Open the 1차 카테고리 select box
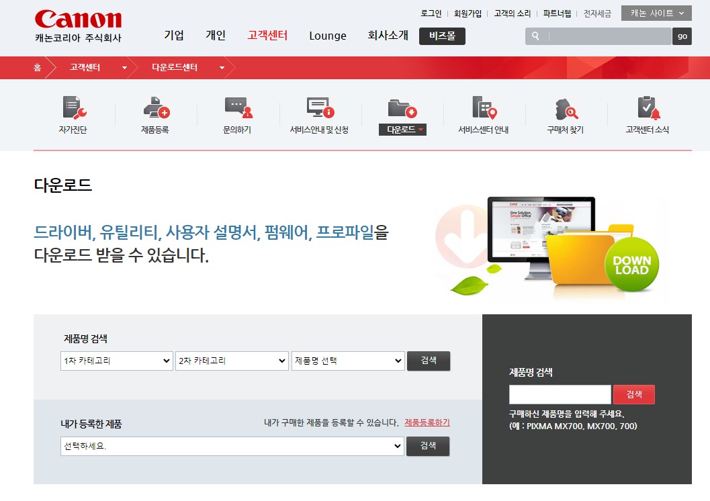The image size is (710, 501). tap(117, 361)
